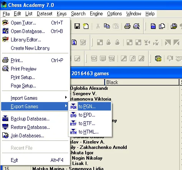Click the Print menu printer icon

pyautogui.click(x=5, y=60)
